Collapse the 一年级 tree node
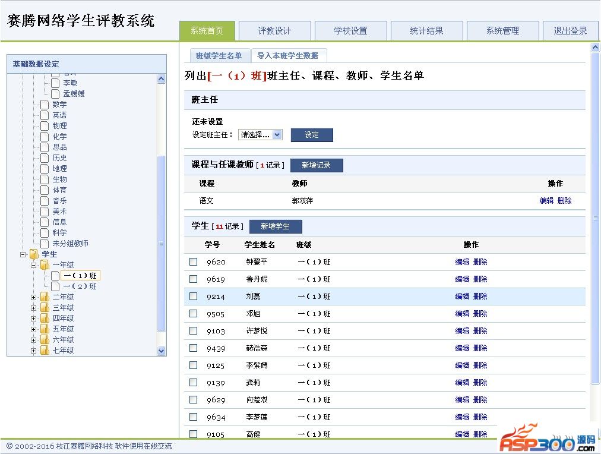The width and height of the screenshot is (601, 454). click(34, 265)
